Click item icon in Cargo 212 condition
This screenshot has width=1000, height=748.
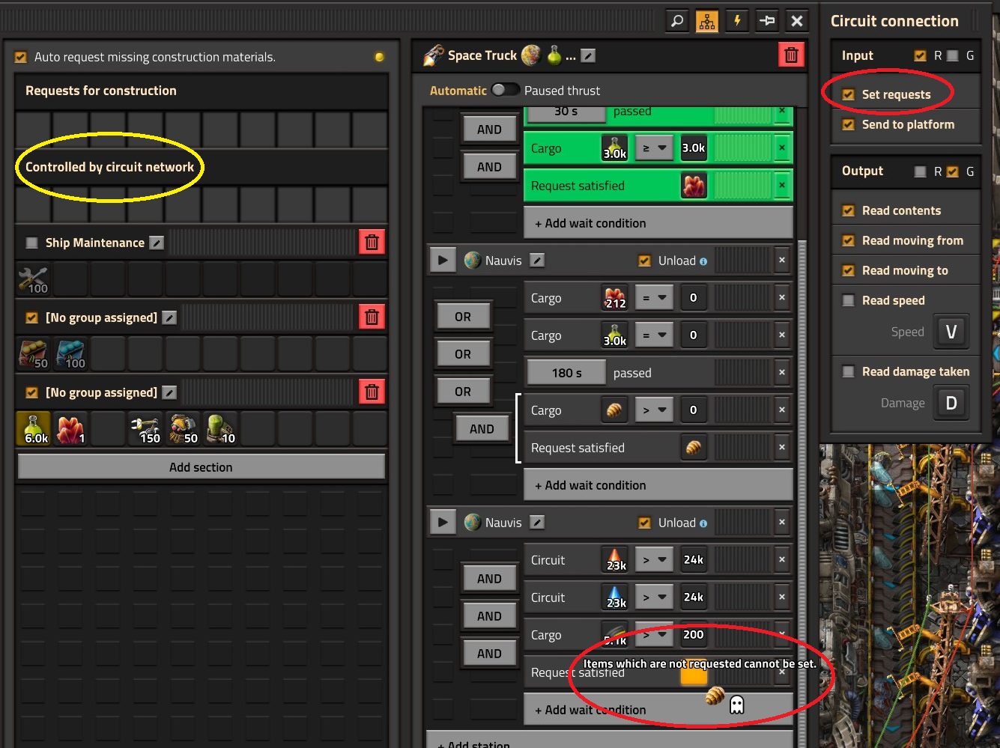click(615, 298)
